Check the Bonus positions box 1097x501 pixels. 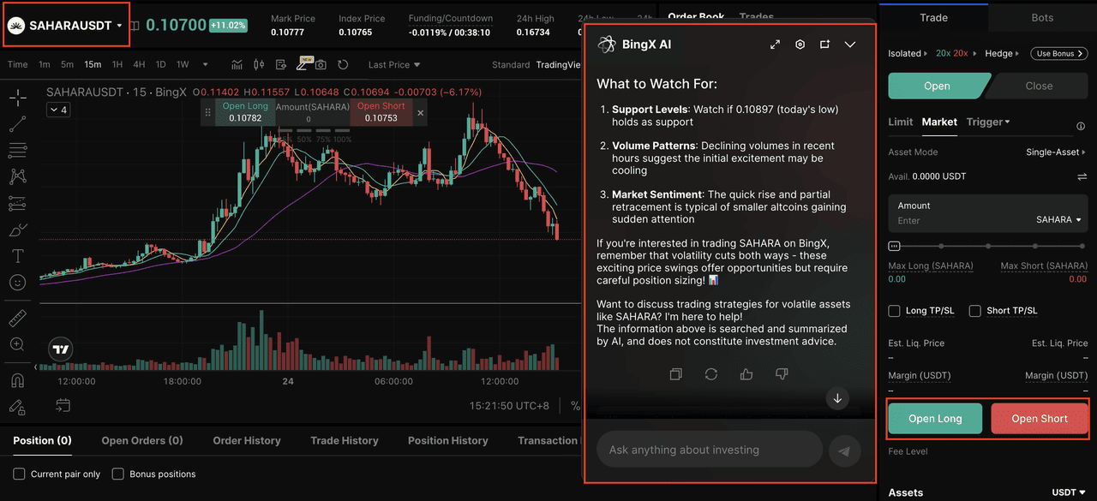point(118,474)
